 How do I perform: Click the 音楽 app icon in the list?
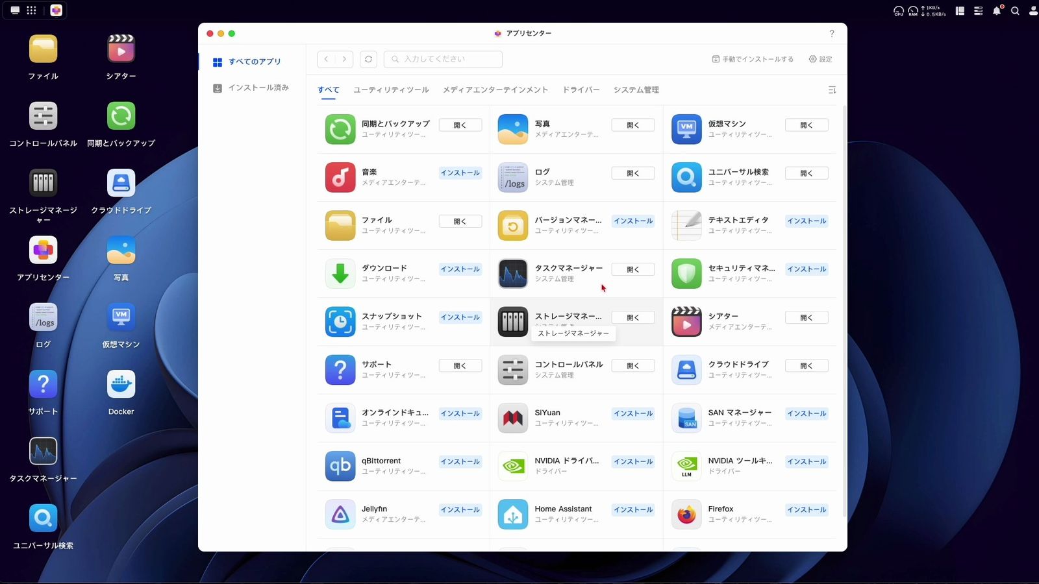pos(340,178)
